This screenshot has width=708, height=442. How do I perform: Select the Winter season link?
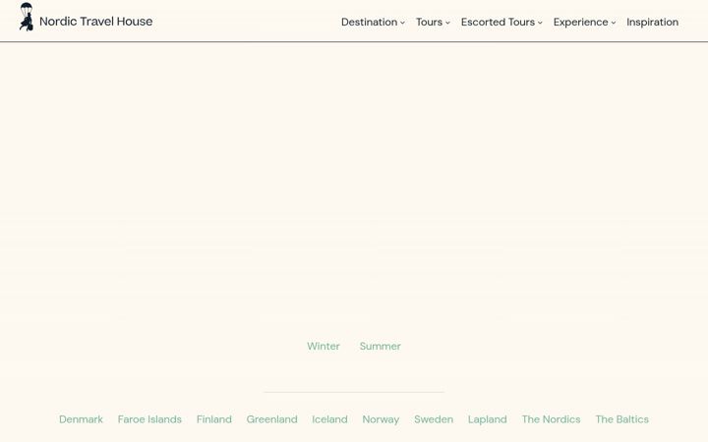pyautogui.click(x=324, y=346)
